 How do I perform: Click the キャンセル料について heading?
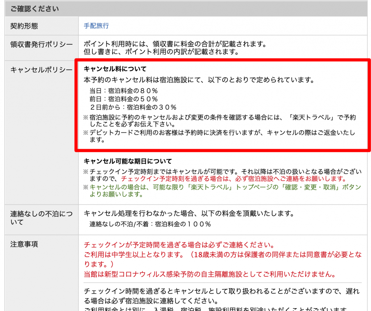115,69
